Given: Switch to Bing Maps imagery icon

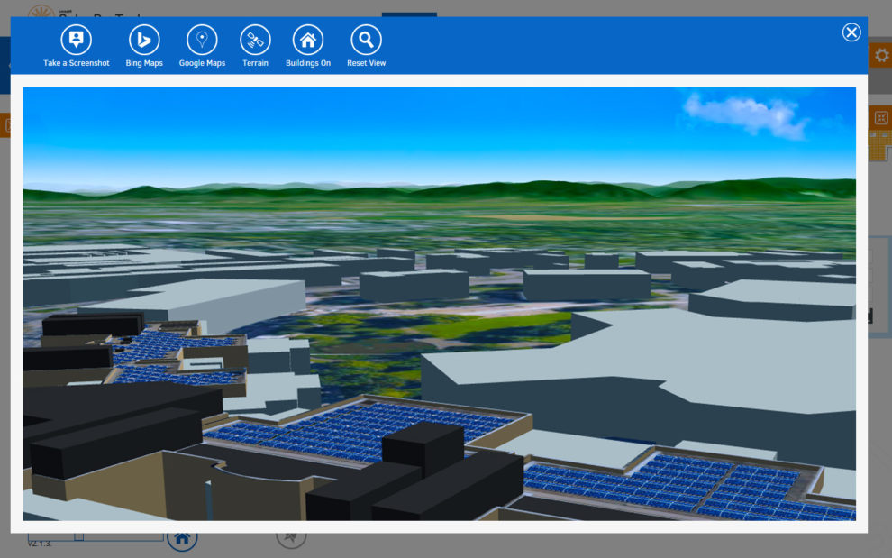Looking at the screenshot, I should pyautogui.click(x=144, y=40).
